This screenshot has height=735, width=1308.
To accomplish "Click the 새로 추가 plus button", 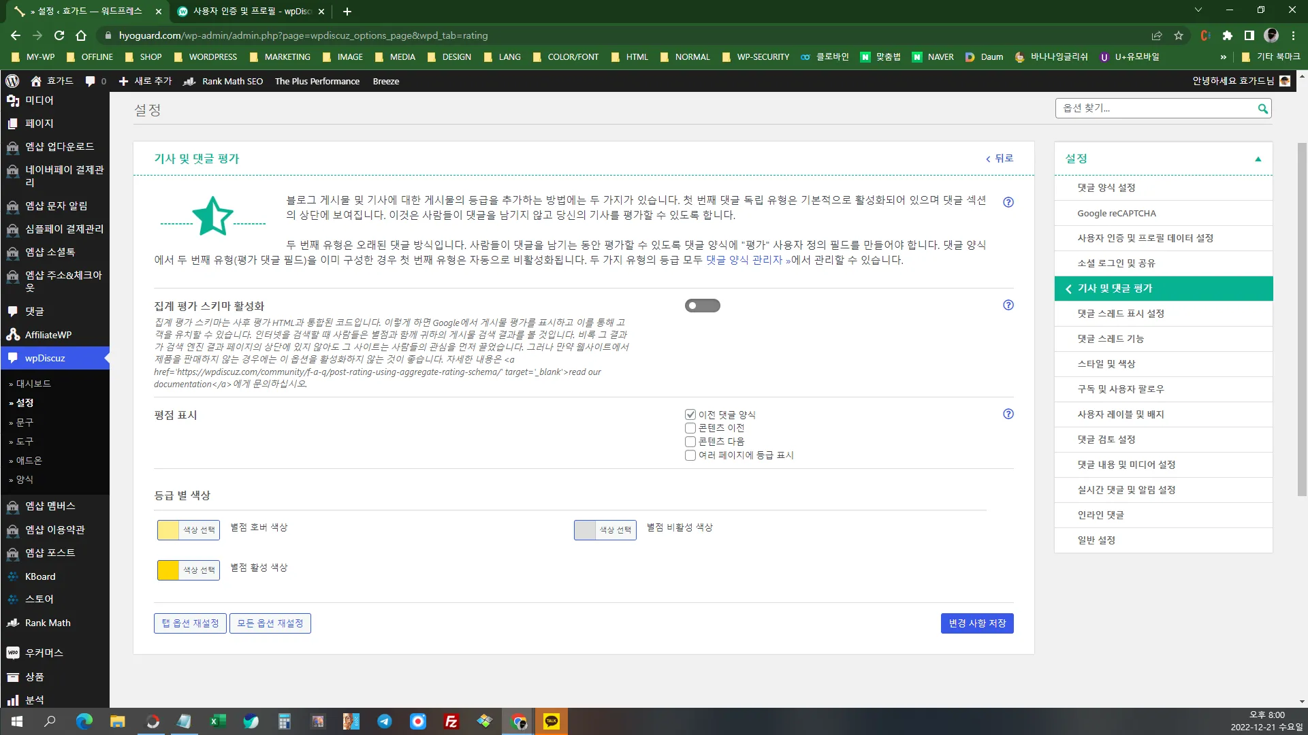I will tap(145, 81).
